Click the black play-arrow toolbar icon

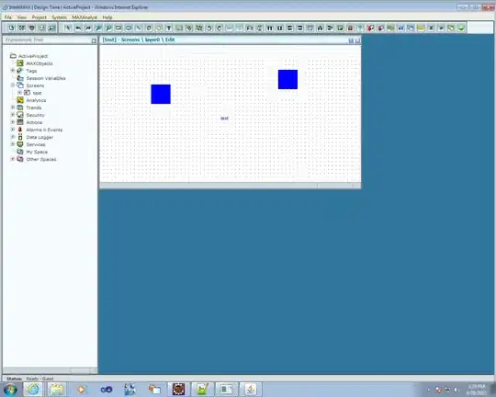click(441, 28)
